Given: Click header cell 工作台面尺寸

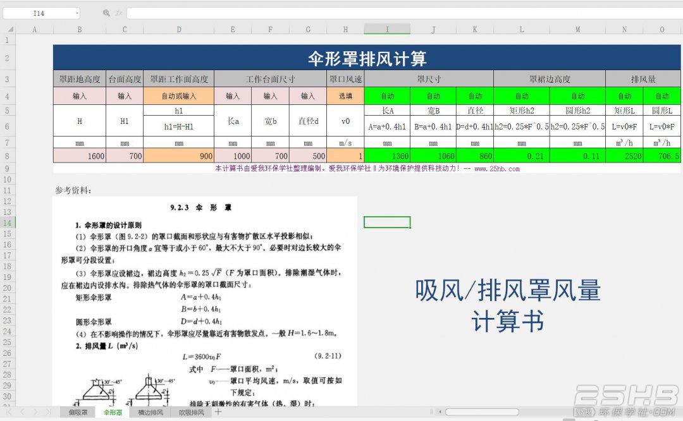Looking at the screenshot, I should coord(270,79).
